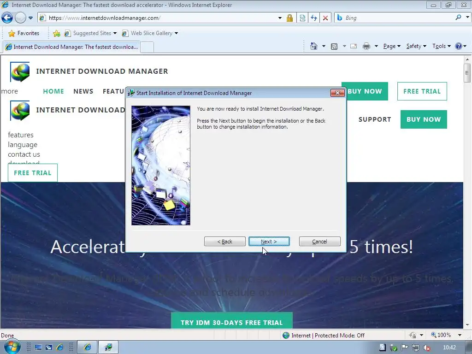Image resolution: width=472 pixels, height=354 pixels.
Task: Expand the Print options dropdown arrow
Action: point(376,46)
